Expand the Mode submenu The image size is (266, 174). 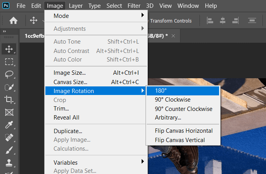[96, 16]
